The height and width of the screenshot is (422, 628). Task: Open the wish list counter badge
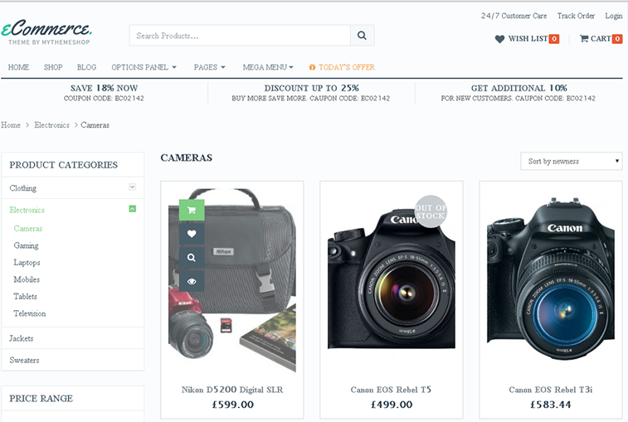coord(554,39)
